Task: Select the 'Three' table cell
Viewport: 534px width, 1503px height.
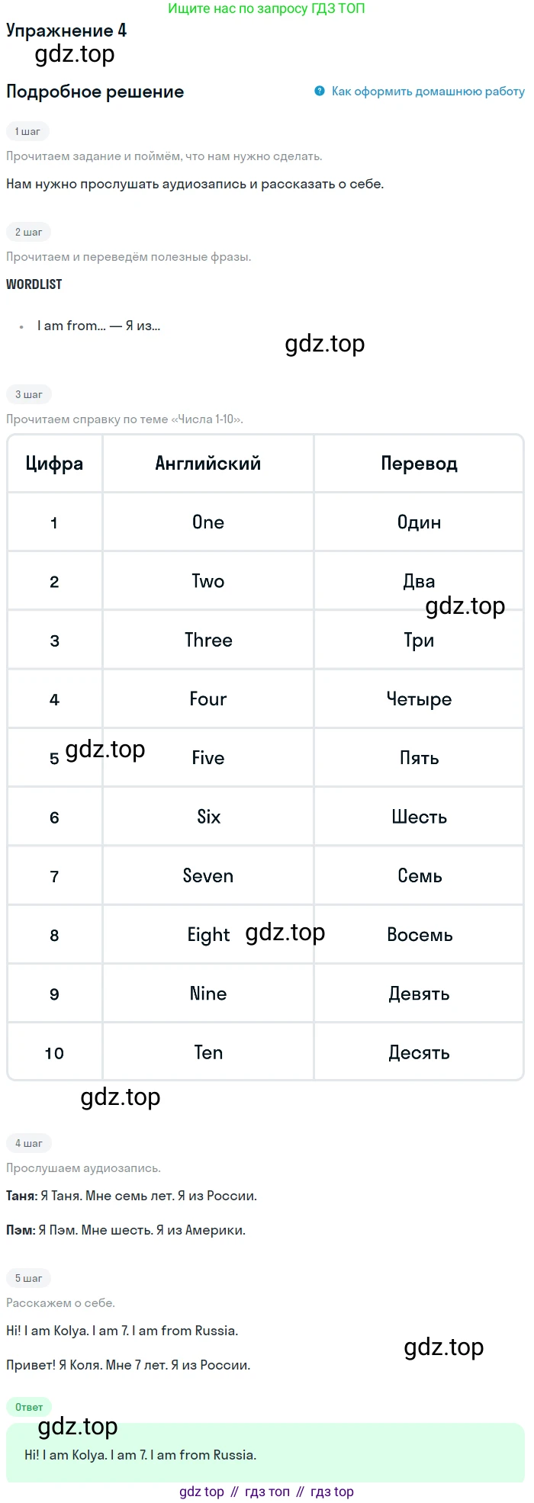Action: click(208, 641)
